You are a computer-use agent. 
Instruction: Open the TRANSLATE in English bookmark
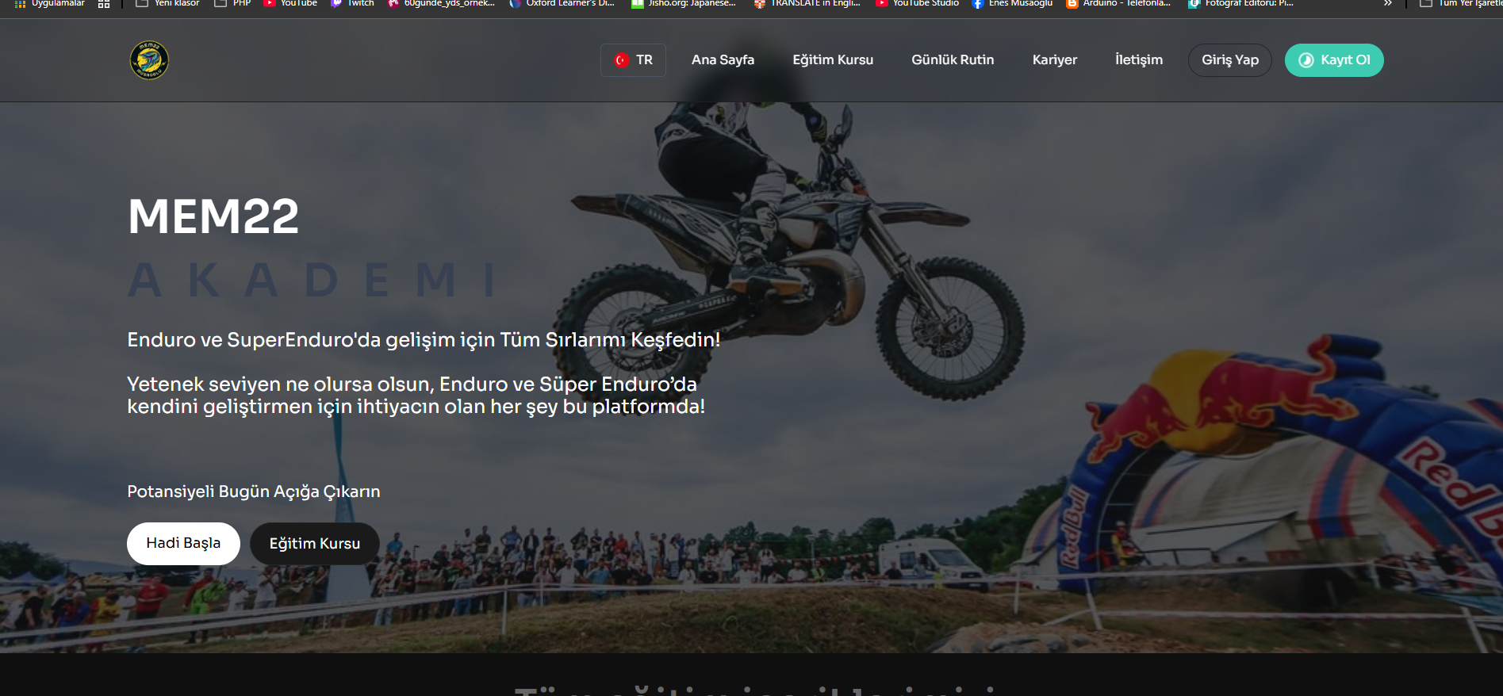pyautogui.click(x=807, y=4)
